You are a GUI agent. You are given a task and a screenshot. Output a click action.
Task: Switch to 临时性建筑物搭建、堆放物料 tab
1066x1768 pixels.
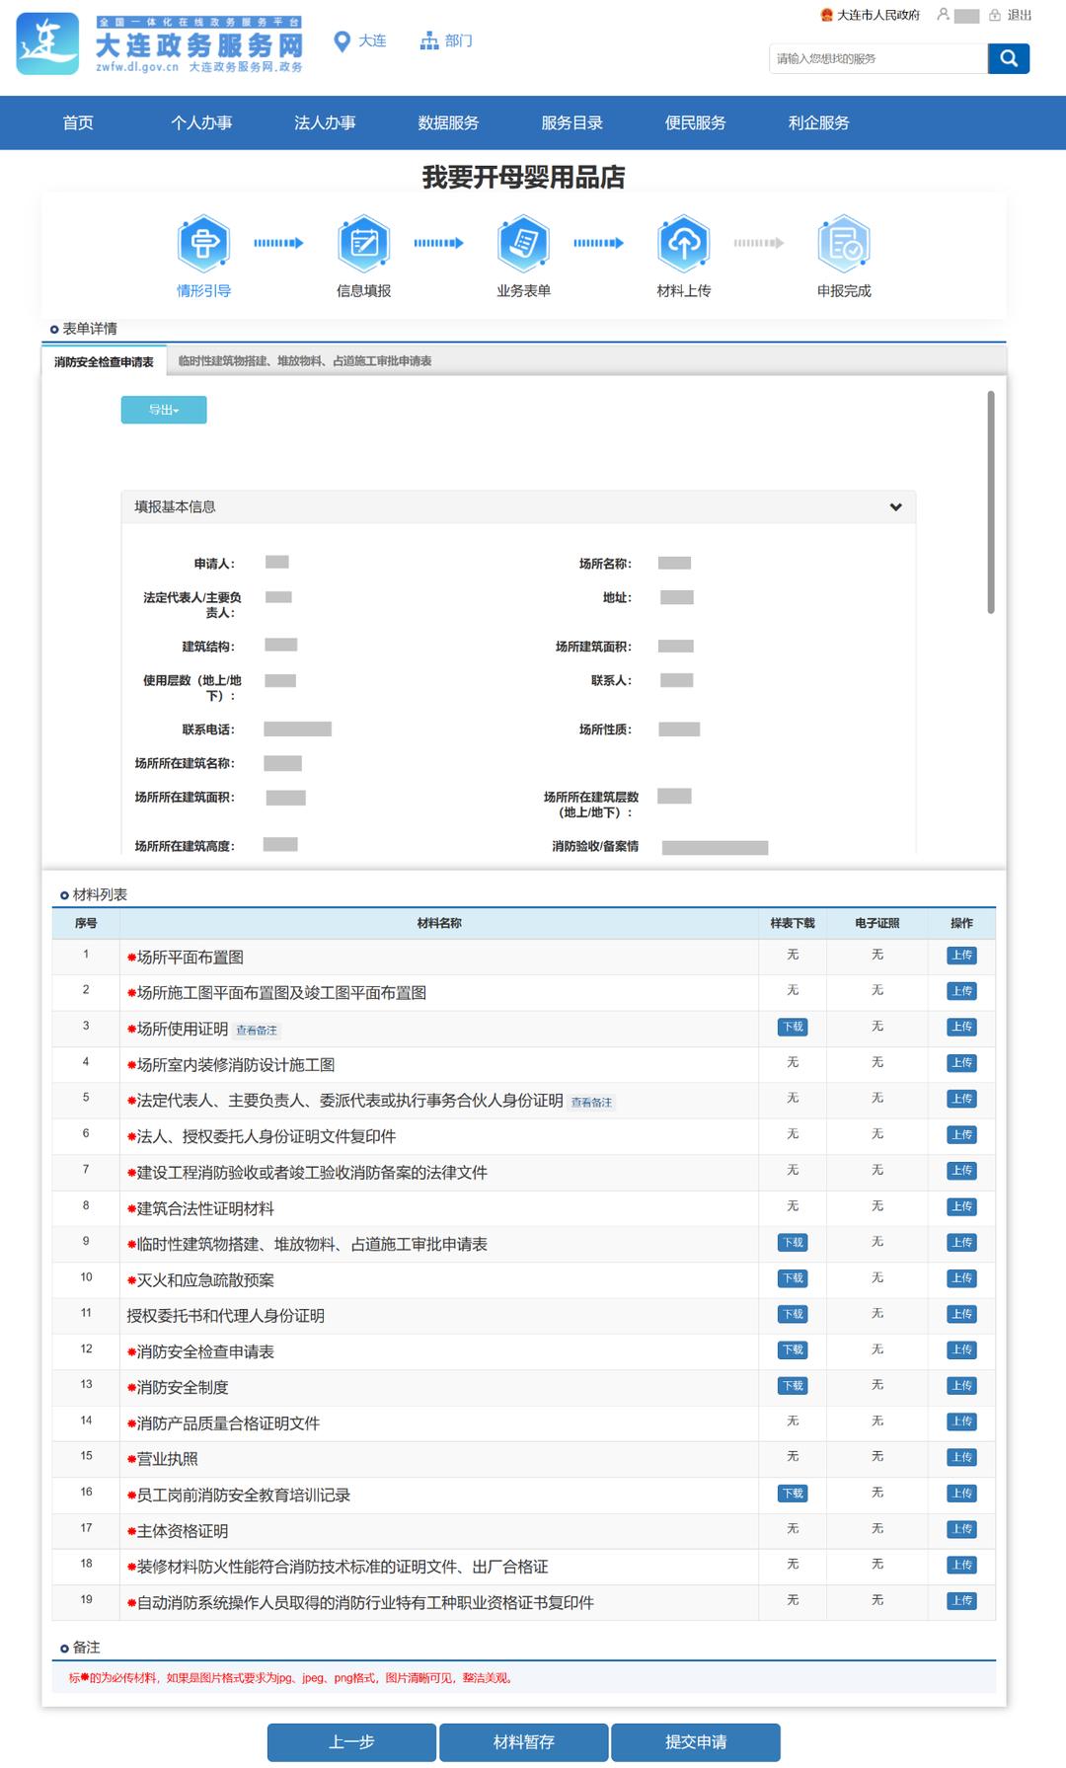point(305,361)
